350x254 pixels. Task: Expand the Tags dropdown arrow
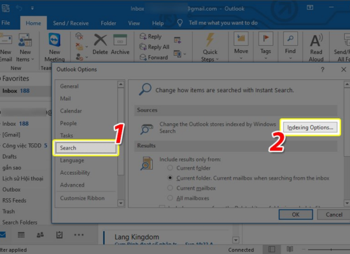265,58
